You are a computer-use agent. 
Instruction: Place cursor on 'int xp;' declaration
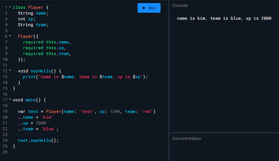click(27, 19)
